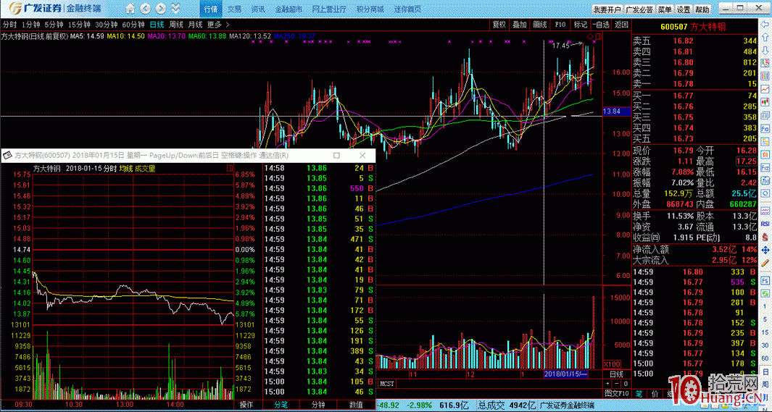The width and height of the screenshot is (772, 412).
Task: Expand the double-chevron dropdown in title bar
Action: click(x=175, y=9)
